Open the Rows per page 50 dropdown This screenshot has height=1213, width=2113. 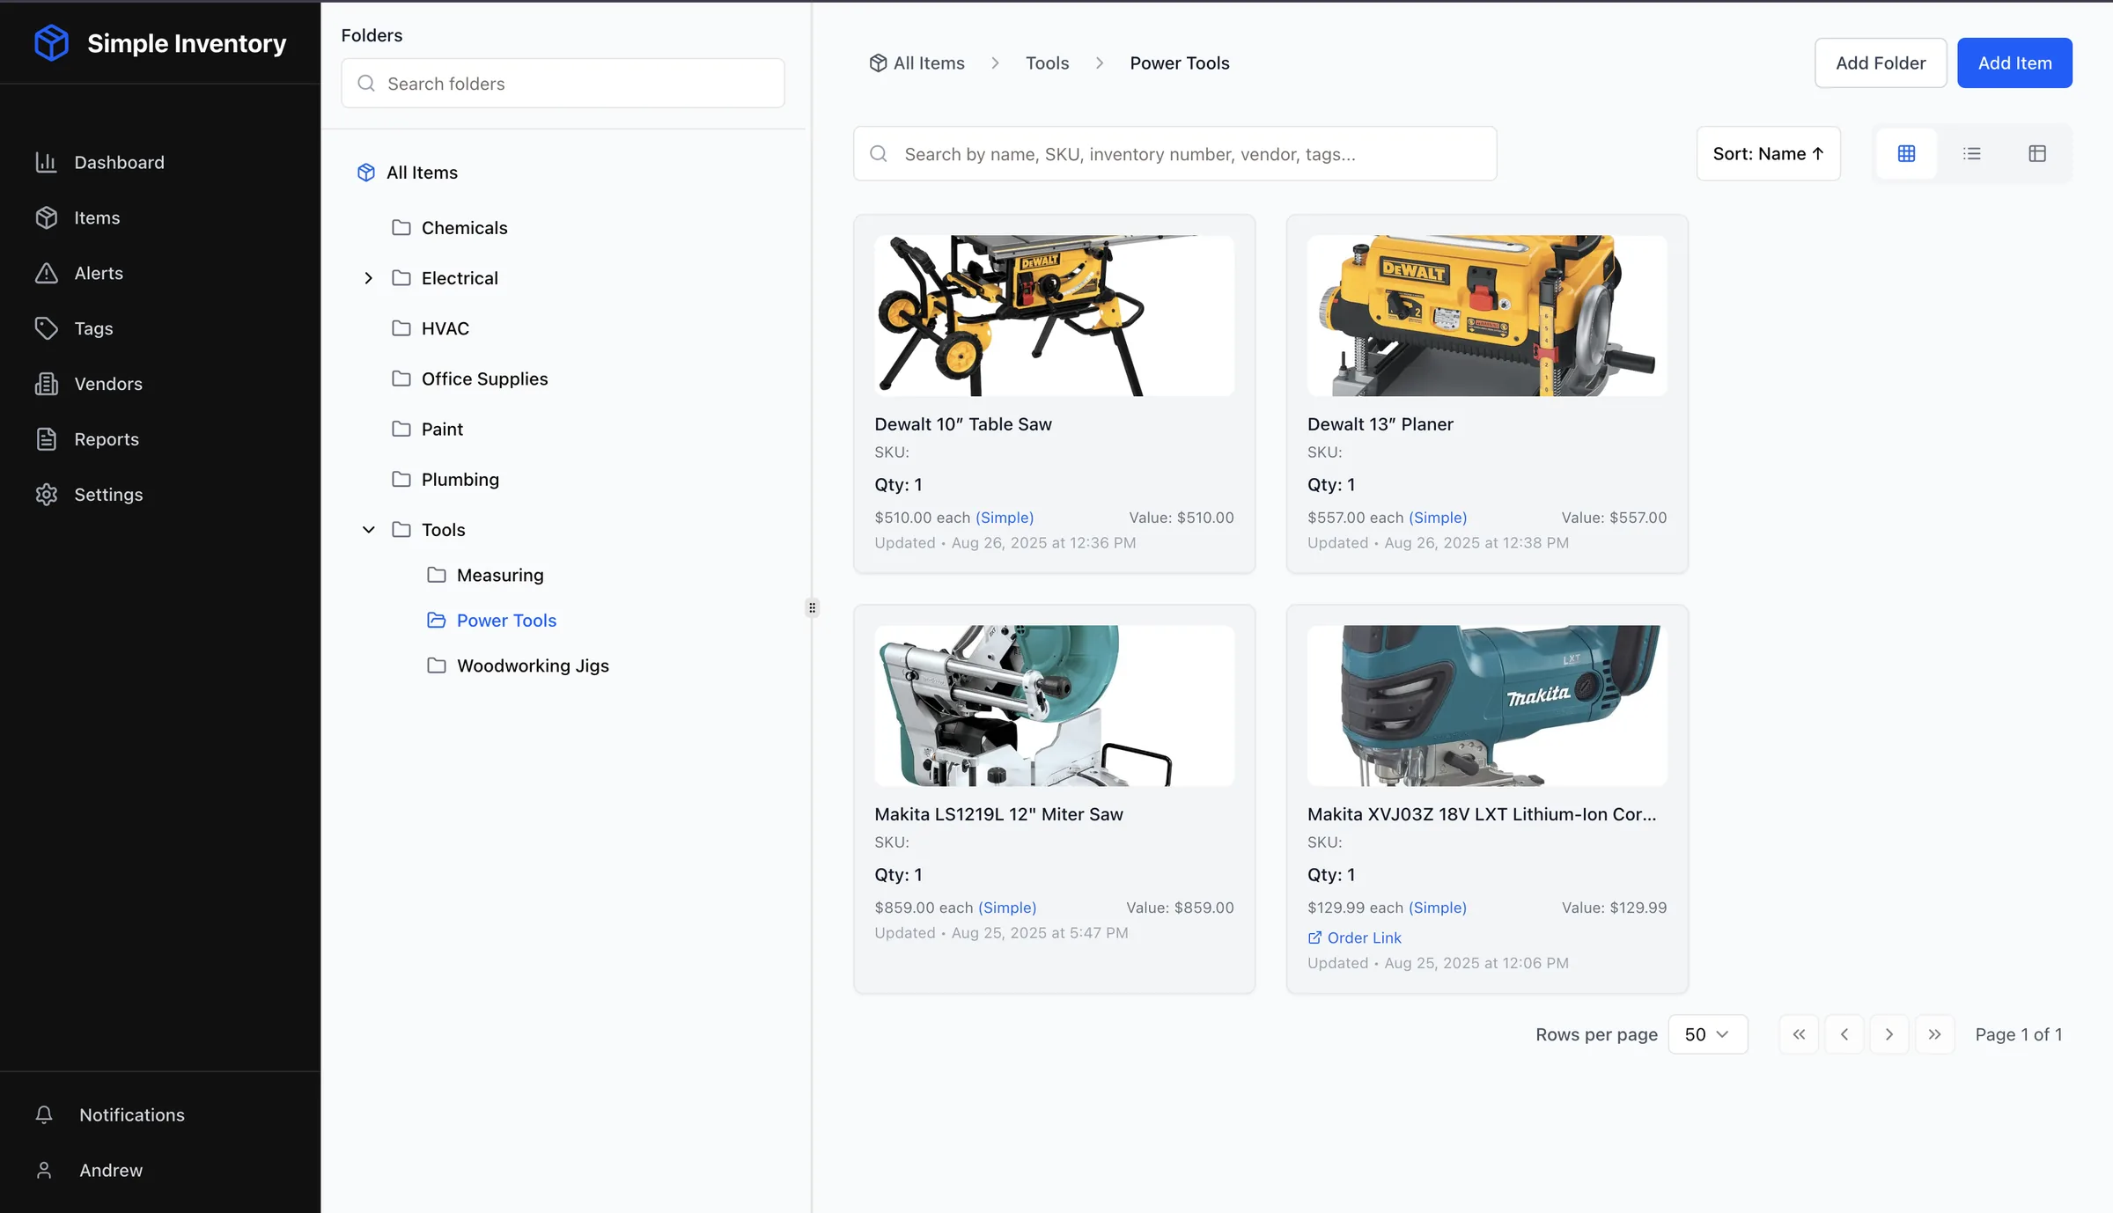point(1707,1034)
